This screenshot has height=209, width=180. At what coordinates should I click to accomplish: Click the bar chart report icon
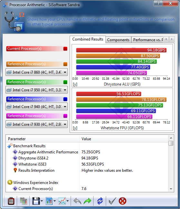(49, 201)
